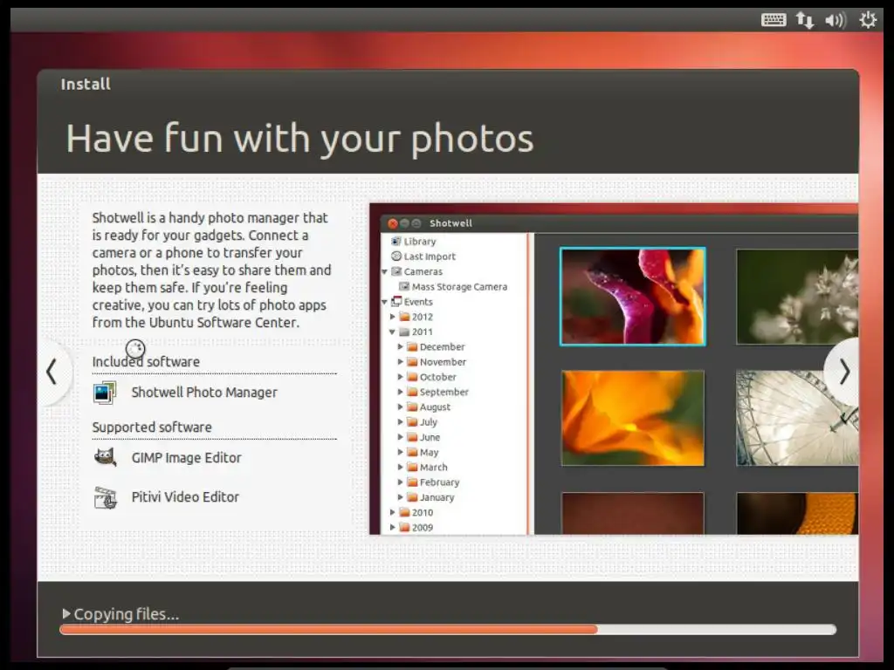Image resolution: width=894 pixels, height=670 pixels.
Task: Click the Library icon in sidebar
Action: (x=396, y=242)
